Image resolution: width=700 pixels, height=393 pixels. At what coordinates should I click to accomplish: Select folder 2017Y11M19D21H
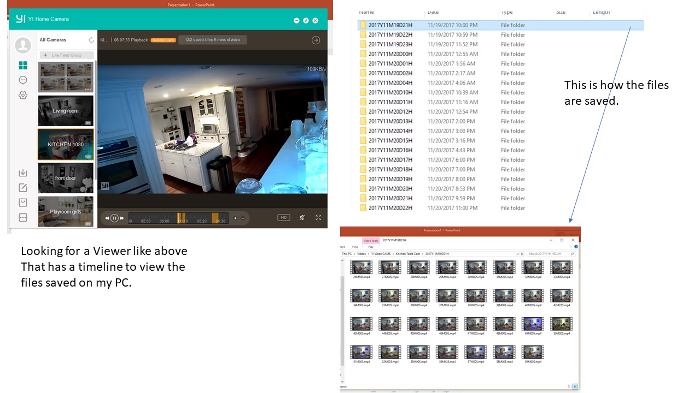501,25
